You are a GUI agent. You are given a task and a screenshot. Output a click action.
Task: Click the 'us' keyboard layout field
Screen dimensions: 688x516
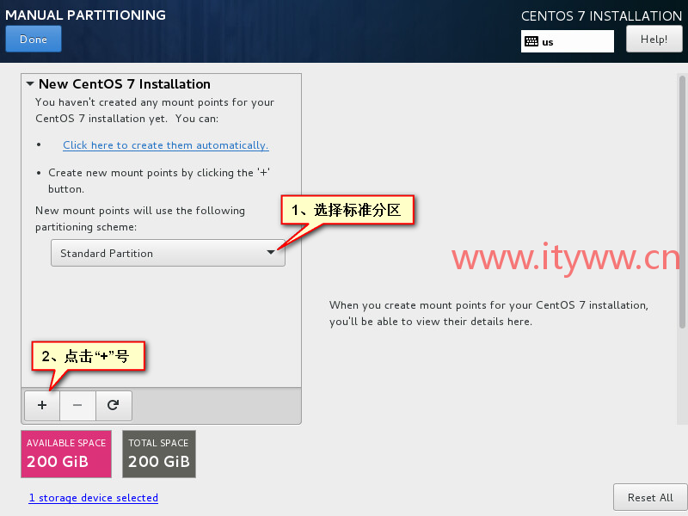(x=568, y=41)
